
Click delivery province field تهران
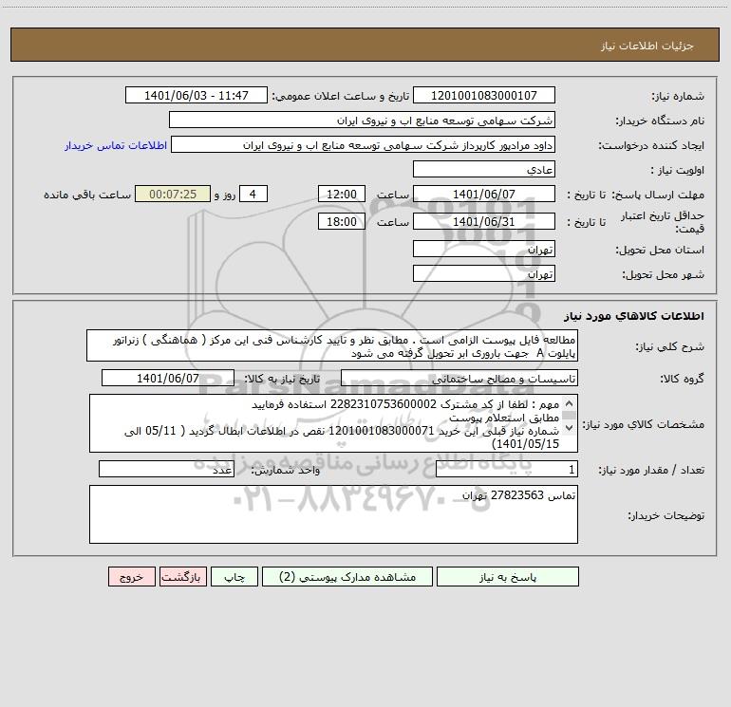[484, 250]
